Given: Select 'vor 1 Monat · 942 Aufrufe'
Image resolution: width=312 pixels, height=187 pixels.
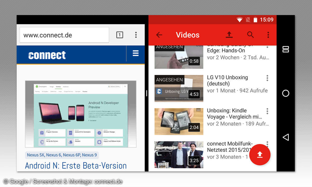Looking at the screenshot, I should pos(237,91).
